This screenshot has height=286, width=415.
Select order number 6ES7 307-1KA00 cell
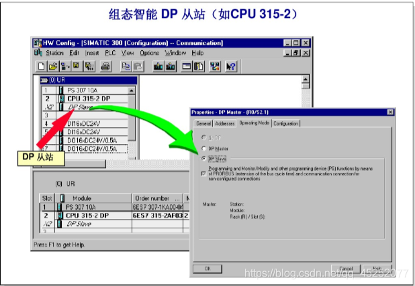tap(158, 207)
